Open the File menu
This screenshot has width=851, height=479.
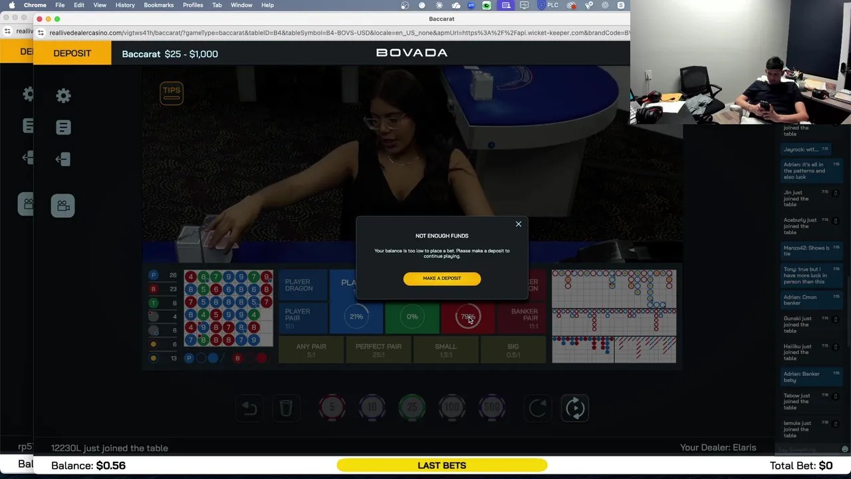click(x=60, y=5)
